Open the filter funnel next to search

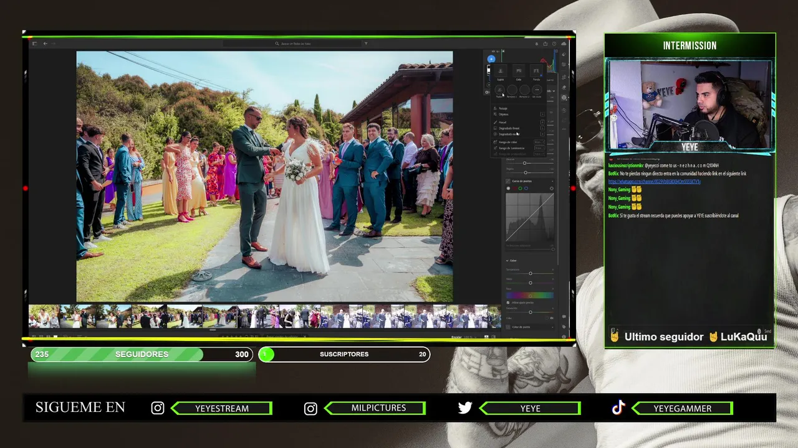coord(366,44)
